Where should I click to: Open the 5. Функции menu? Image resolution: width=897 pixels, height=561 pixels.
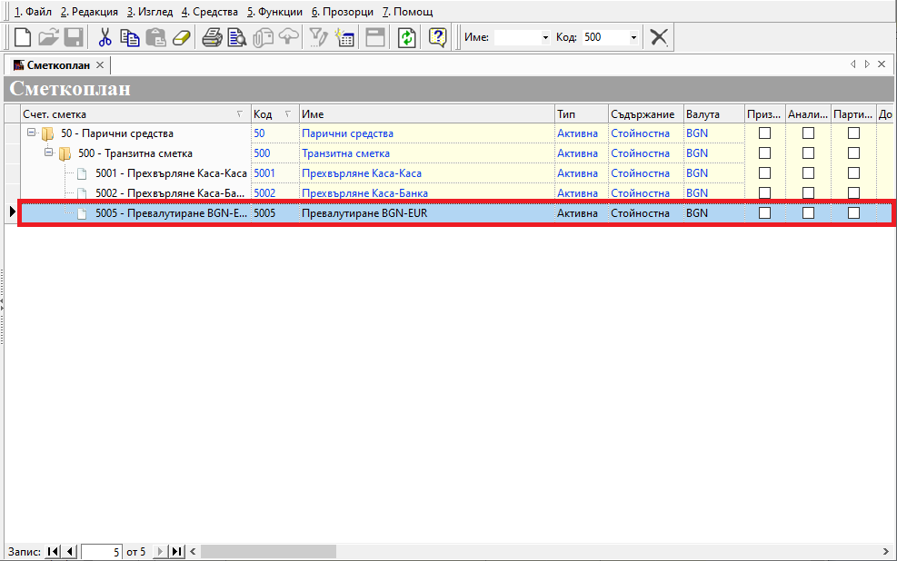click(x=274, y=12)
